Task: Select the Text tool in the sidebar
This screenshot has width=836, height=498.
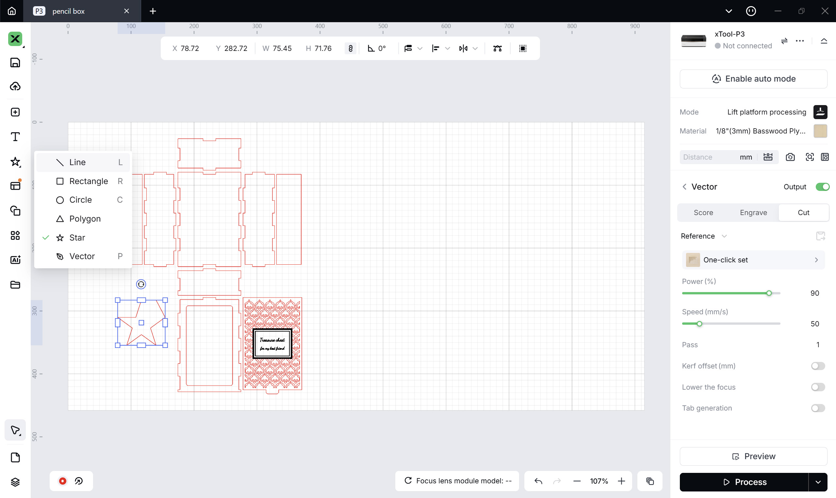Action: click(x=15, y=136)
